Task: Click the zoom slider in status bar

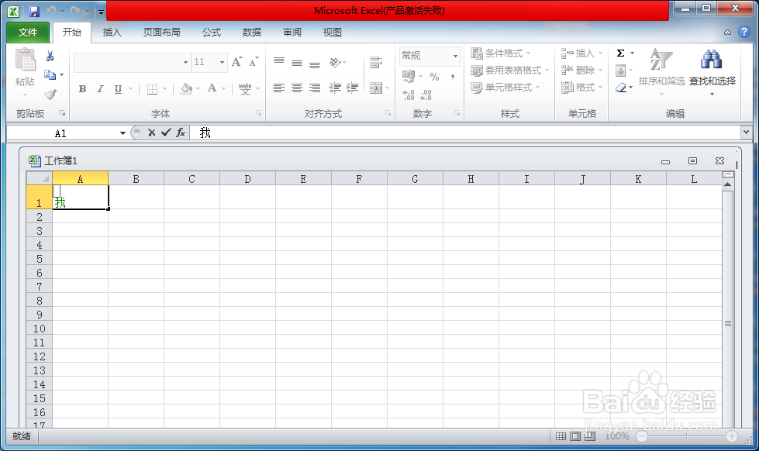Action: click(x=686, y=436)
